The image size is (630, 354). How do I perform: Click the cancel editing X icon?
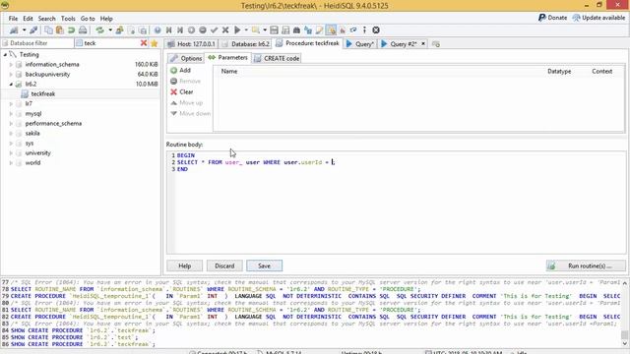tap(225, 30)
